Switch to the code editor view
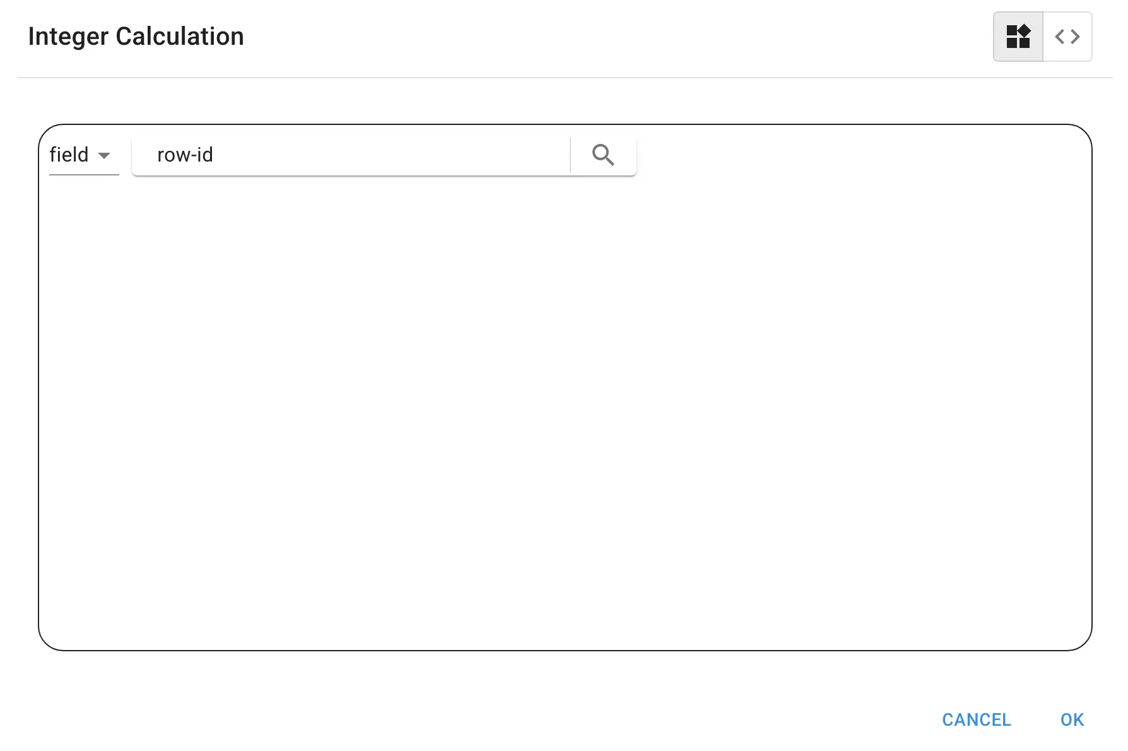 (x=1067, y=37)
